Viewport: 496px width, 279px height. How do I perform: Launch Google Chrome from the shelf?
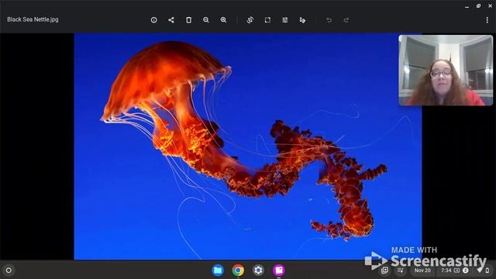click(238, 270)
